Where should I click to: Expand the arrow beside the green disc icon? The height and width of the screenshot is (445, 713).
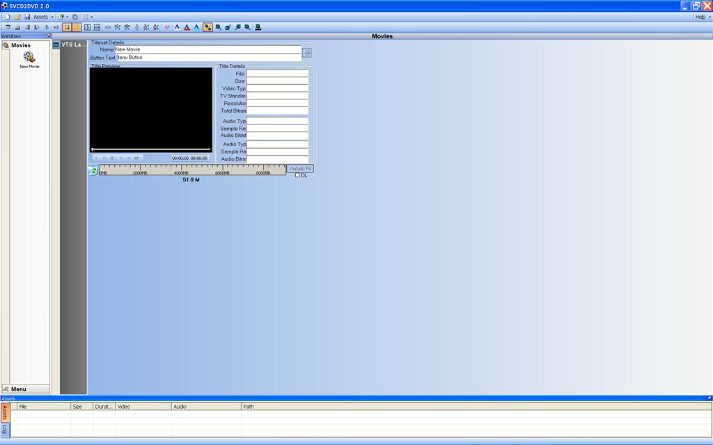(68, 17)
